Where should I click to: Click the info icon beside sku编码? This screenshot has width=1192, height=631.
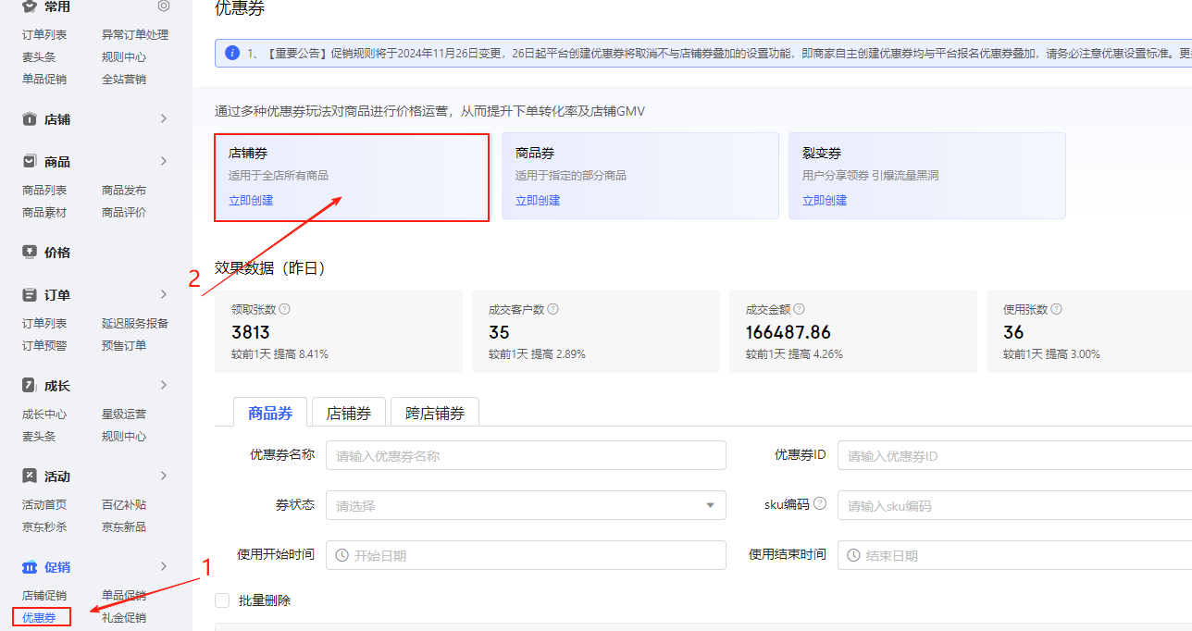click(x=820, y=504)
